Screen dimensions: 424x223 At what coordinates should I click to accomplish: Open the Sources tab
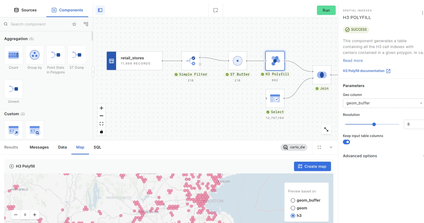(x=25, y=10)
